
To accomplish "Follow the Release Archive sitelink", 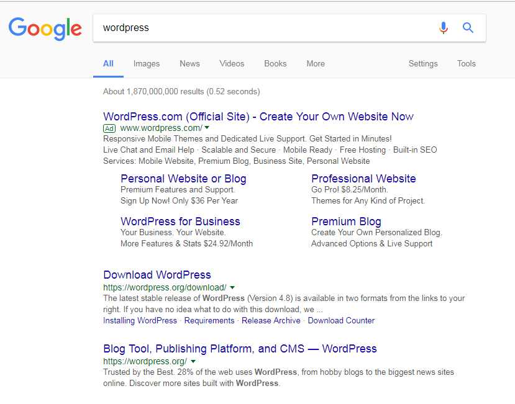I will 271,321.
